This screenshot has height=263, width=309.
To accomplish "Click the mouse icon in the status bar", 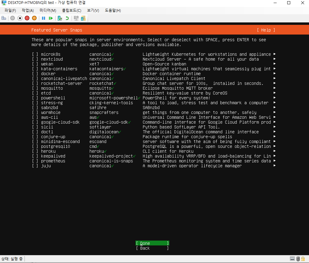I will click(298, 259).
